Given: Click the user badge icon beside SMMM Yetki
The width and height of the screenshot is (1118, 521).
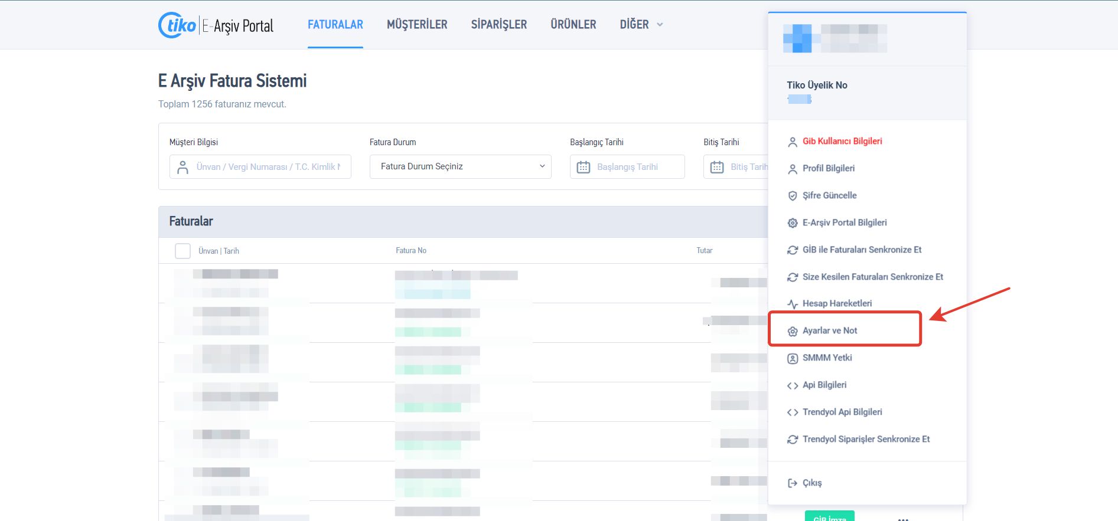Looking at the screenshot, I should tap(793, 358).
